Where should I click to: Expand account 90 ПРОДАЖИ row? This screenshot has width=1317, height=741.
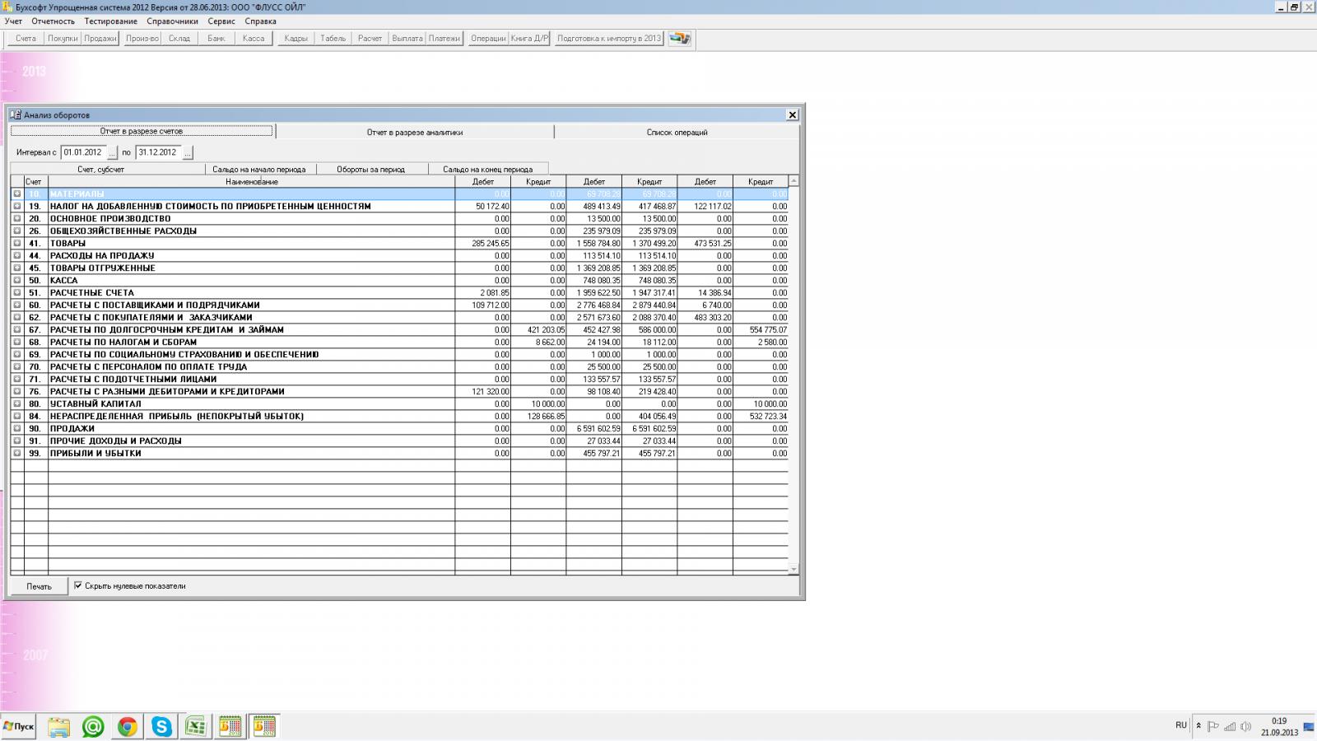(x=17, y=429)
